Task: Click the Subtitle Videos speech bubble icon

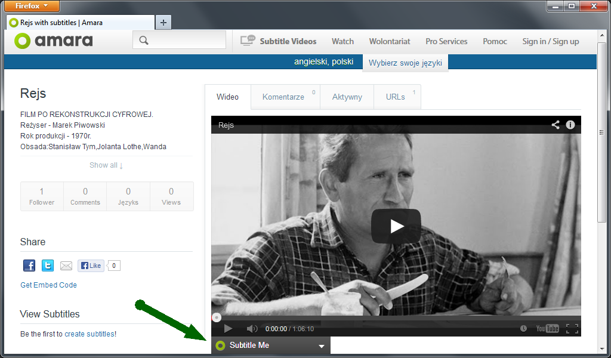Action: tap(248, 41)
